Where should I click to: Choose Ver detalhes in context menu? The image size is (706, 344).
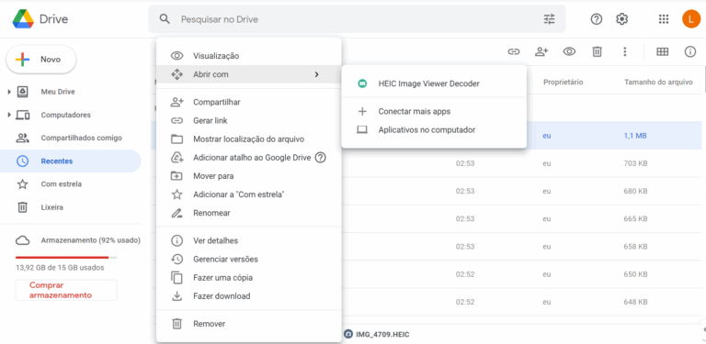pos(248,240)
